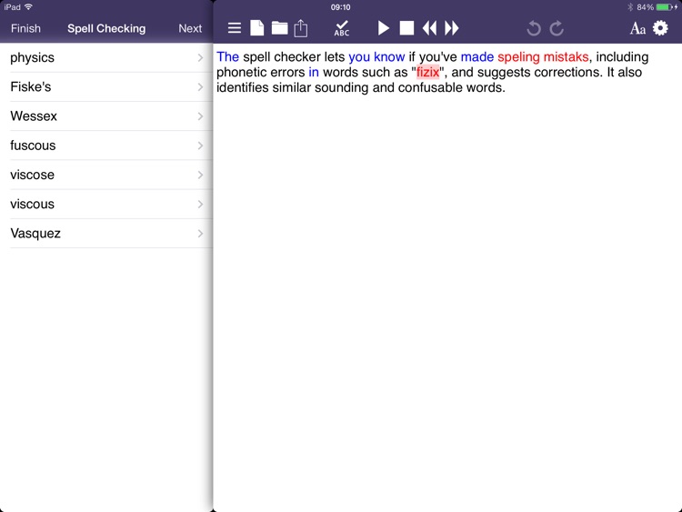682x512 pixels.
Task: Open the Aa font settings
Action: coord(637,29)
